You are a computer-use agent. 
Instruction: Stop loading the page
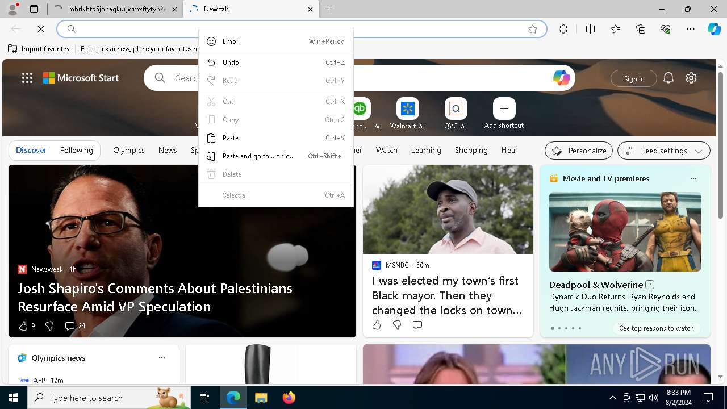click(x=41, y=29)
